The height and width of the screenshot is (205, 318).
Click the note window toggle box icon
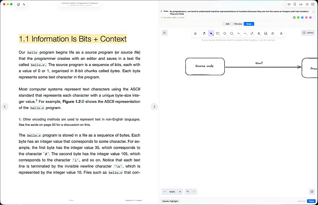tap(313, 12)
